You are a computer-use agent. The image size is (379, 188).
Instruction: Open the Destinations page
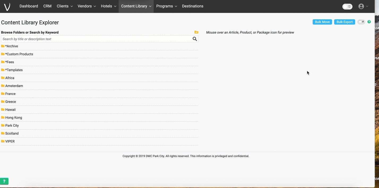click(x=193, y=6)
